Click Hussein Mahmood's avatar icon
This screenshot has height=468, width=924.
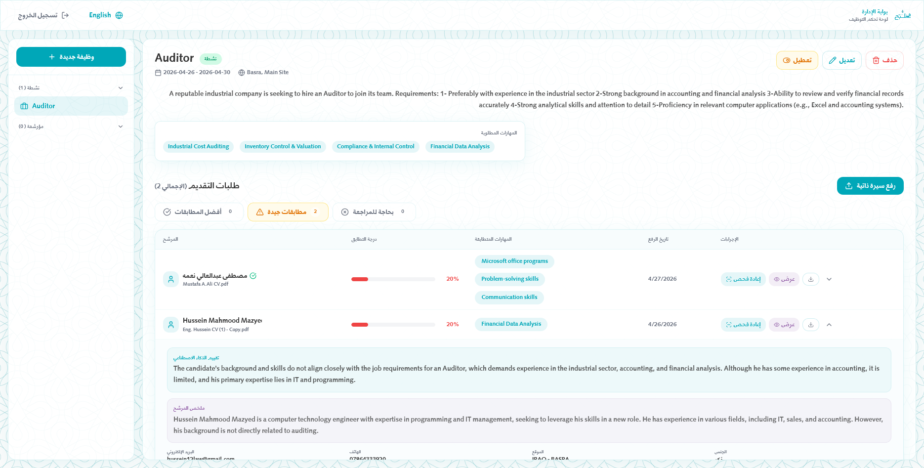(170, 324)
